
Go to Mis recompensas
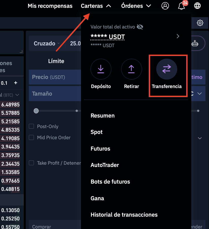coord(50,6)
